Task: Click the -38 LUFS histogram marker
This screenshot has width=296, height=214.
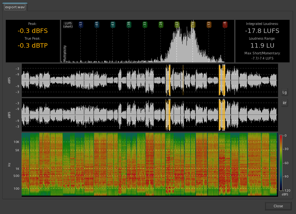Action: pyautogui.click(x=129, y=24)
